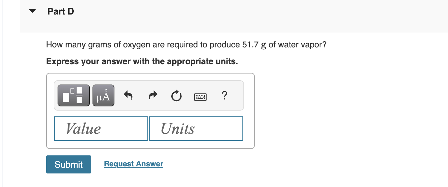Reset the answer with circular arrow
The width and height of the screenshot is (448, 187).
pos(176,96)
